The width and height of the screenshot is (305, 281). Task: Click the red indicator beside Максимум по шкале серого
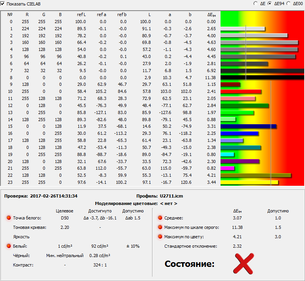point(160,227)
